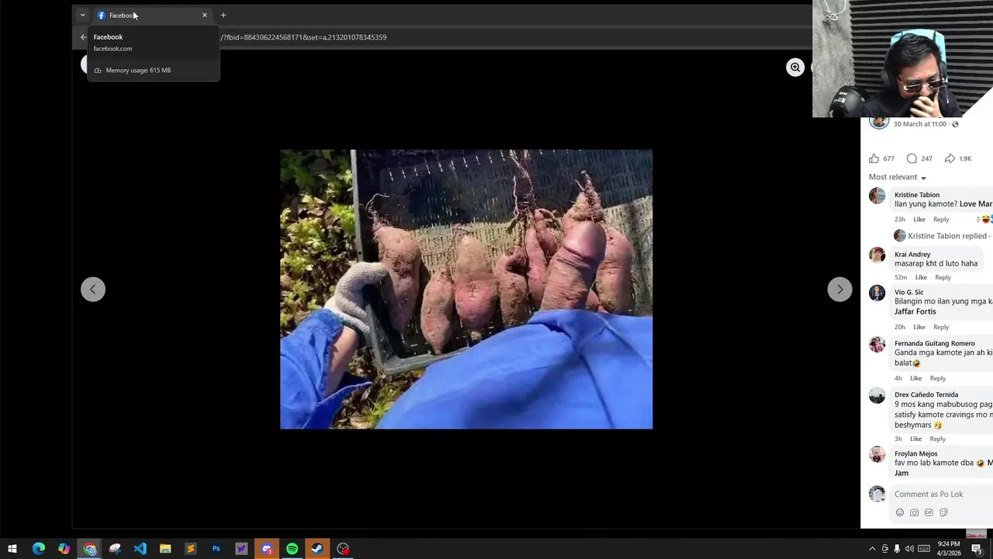Add a sticker to the comment
The image size is (993, 559).
click(943, 512)
